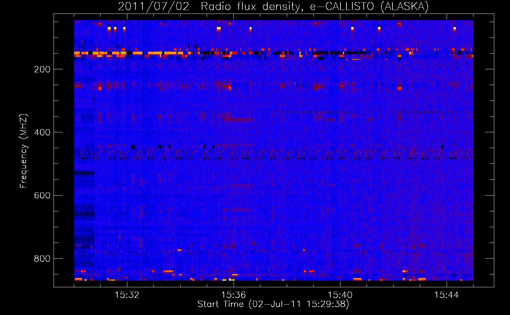This screenshot has height=315, width=510.
Task: Click the '15:32' time tick label
Action: [127, 295]
